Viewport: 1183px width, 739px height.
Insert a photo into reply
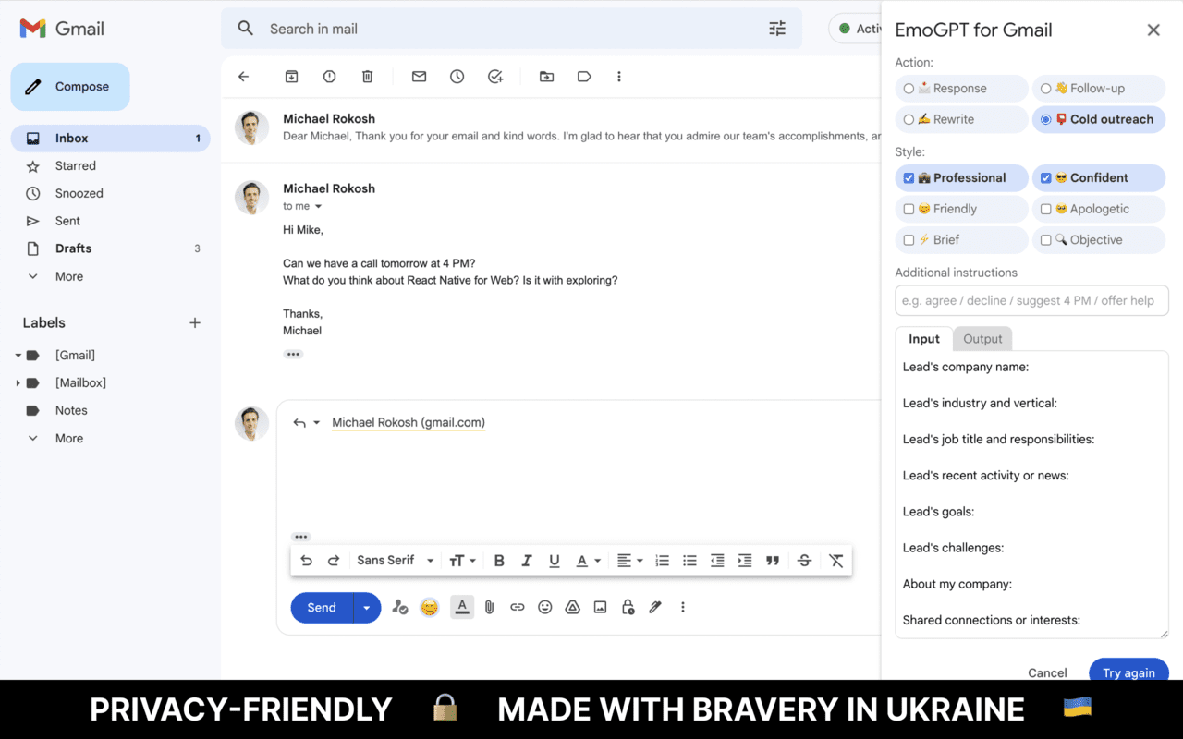pyautogui.click(x=600, y=607)
